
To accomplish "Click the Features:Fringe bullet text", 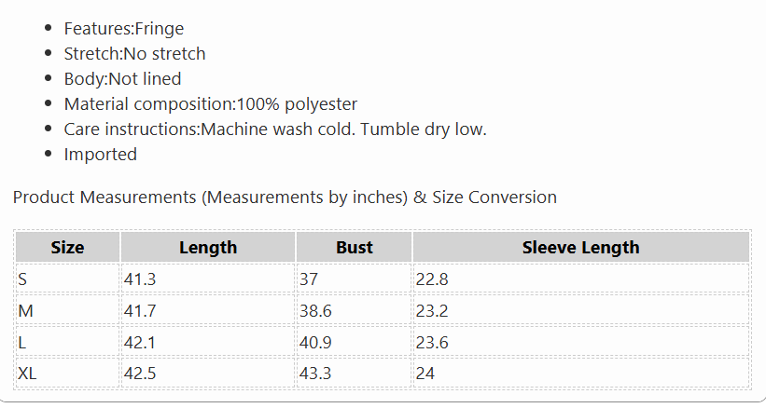I will point(124,29).
